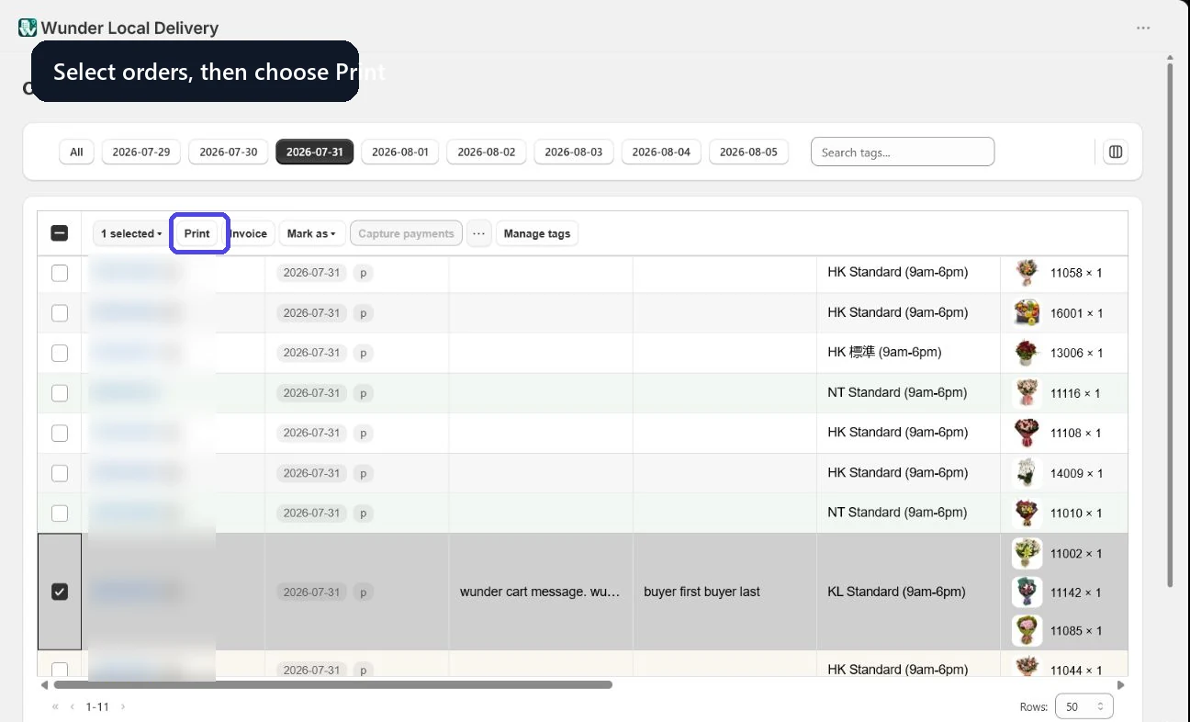Click flower thumbnail for item 16001
Viewport: 1190px width, 722px height.
pyautogui.click(x=1027, y=312)
